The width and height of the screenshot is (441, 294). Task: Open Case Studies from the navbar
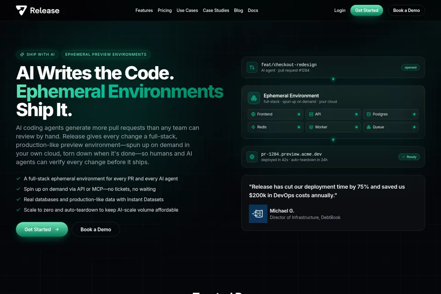tap(216, 11)
